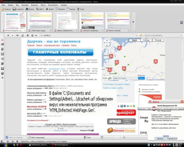Click the Печать toolbar button
This screenshot has height=147, width=184.
pyautogui.click(x=30, y=9)
